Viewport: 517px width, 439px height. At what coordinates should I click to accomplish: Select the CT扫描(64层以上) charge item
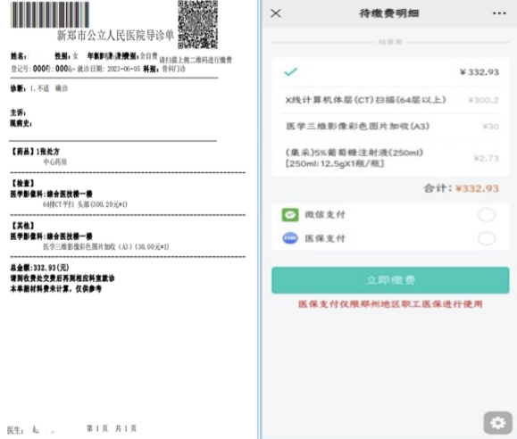391,100
